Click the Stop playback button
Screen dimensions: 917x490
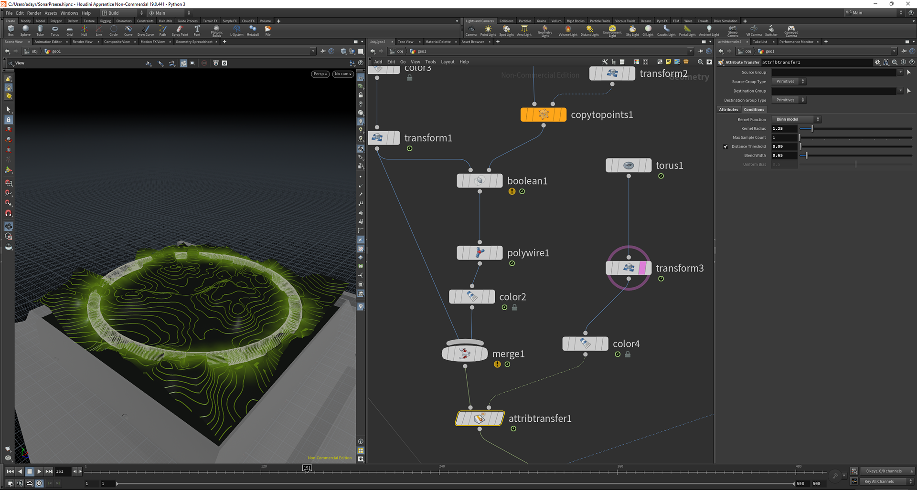[x=30, y=471]
